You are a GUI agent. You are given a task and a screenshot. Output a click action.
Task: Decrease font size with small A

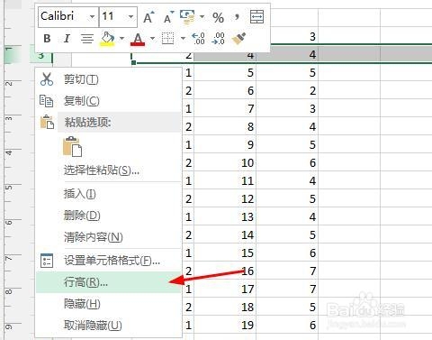point(168,17)
